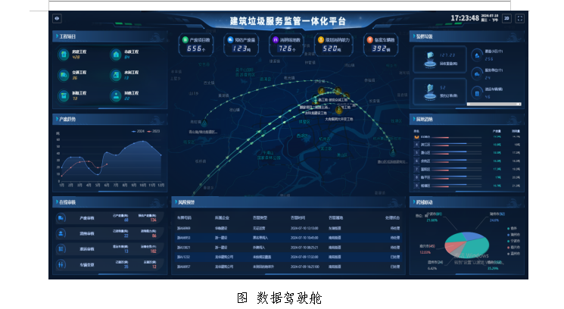Screen dimensions: 564x309
Task: Enter fullscreen with the top-right expand icon
Action: pyautogui.click(x=520, y=18)
